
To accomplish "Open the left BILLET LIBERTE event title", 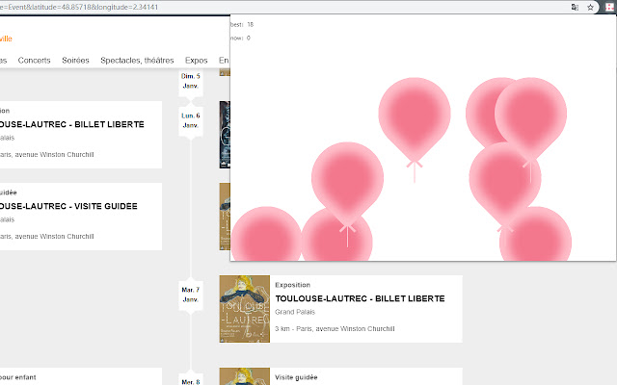I will tap(72, 124).
